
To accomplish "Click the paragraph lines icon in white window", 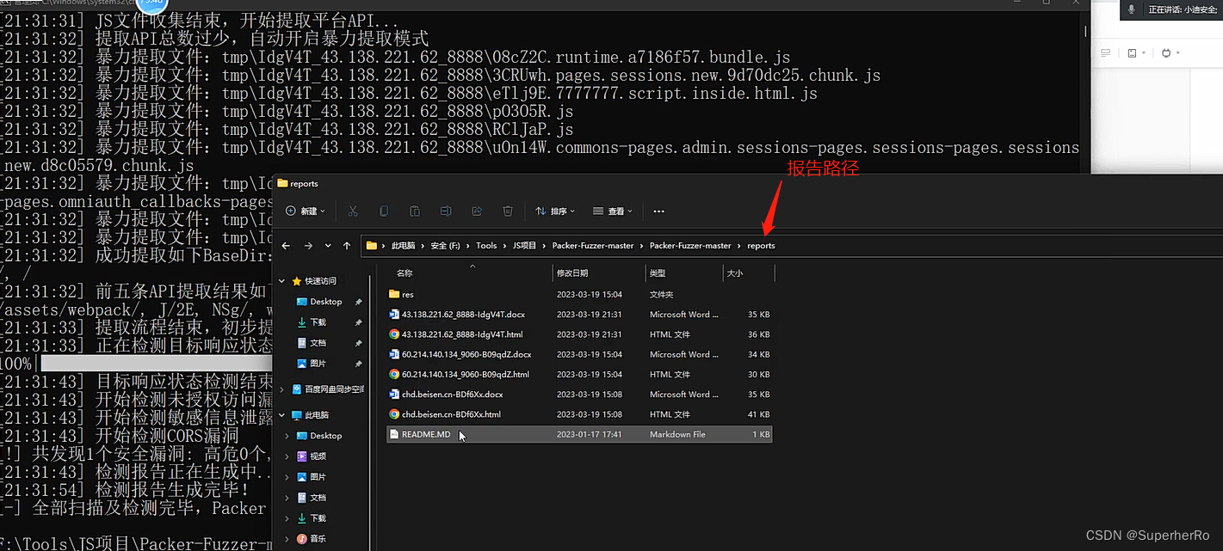I will pyautogui.click(x=1106, y=53).
